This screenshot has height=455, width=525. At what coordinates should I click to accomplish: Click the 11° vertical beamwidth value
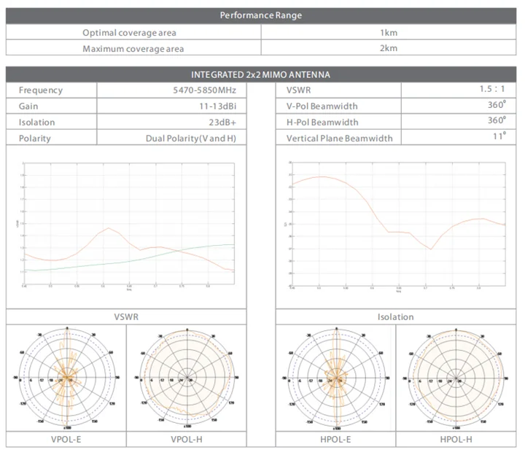499,136
